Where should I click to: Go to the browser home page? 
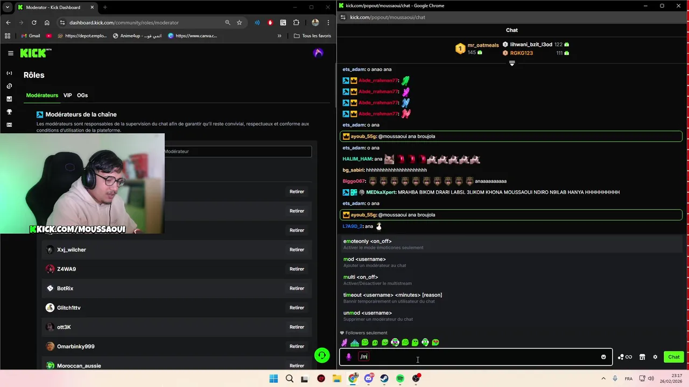pyautogui.click(x=47, y=23)
